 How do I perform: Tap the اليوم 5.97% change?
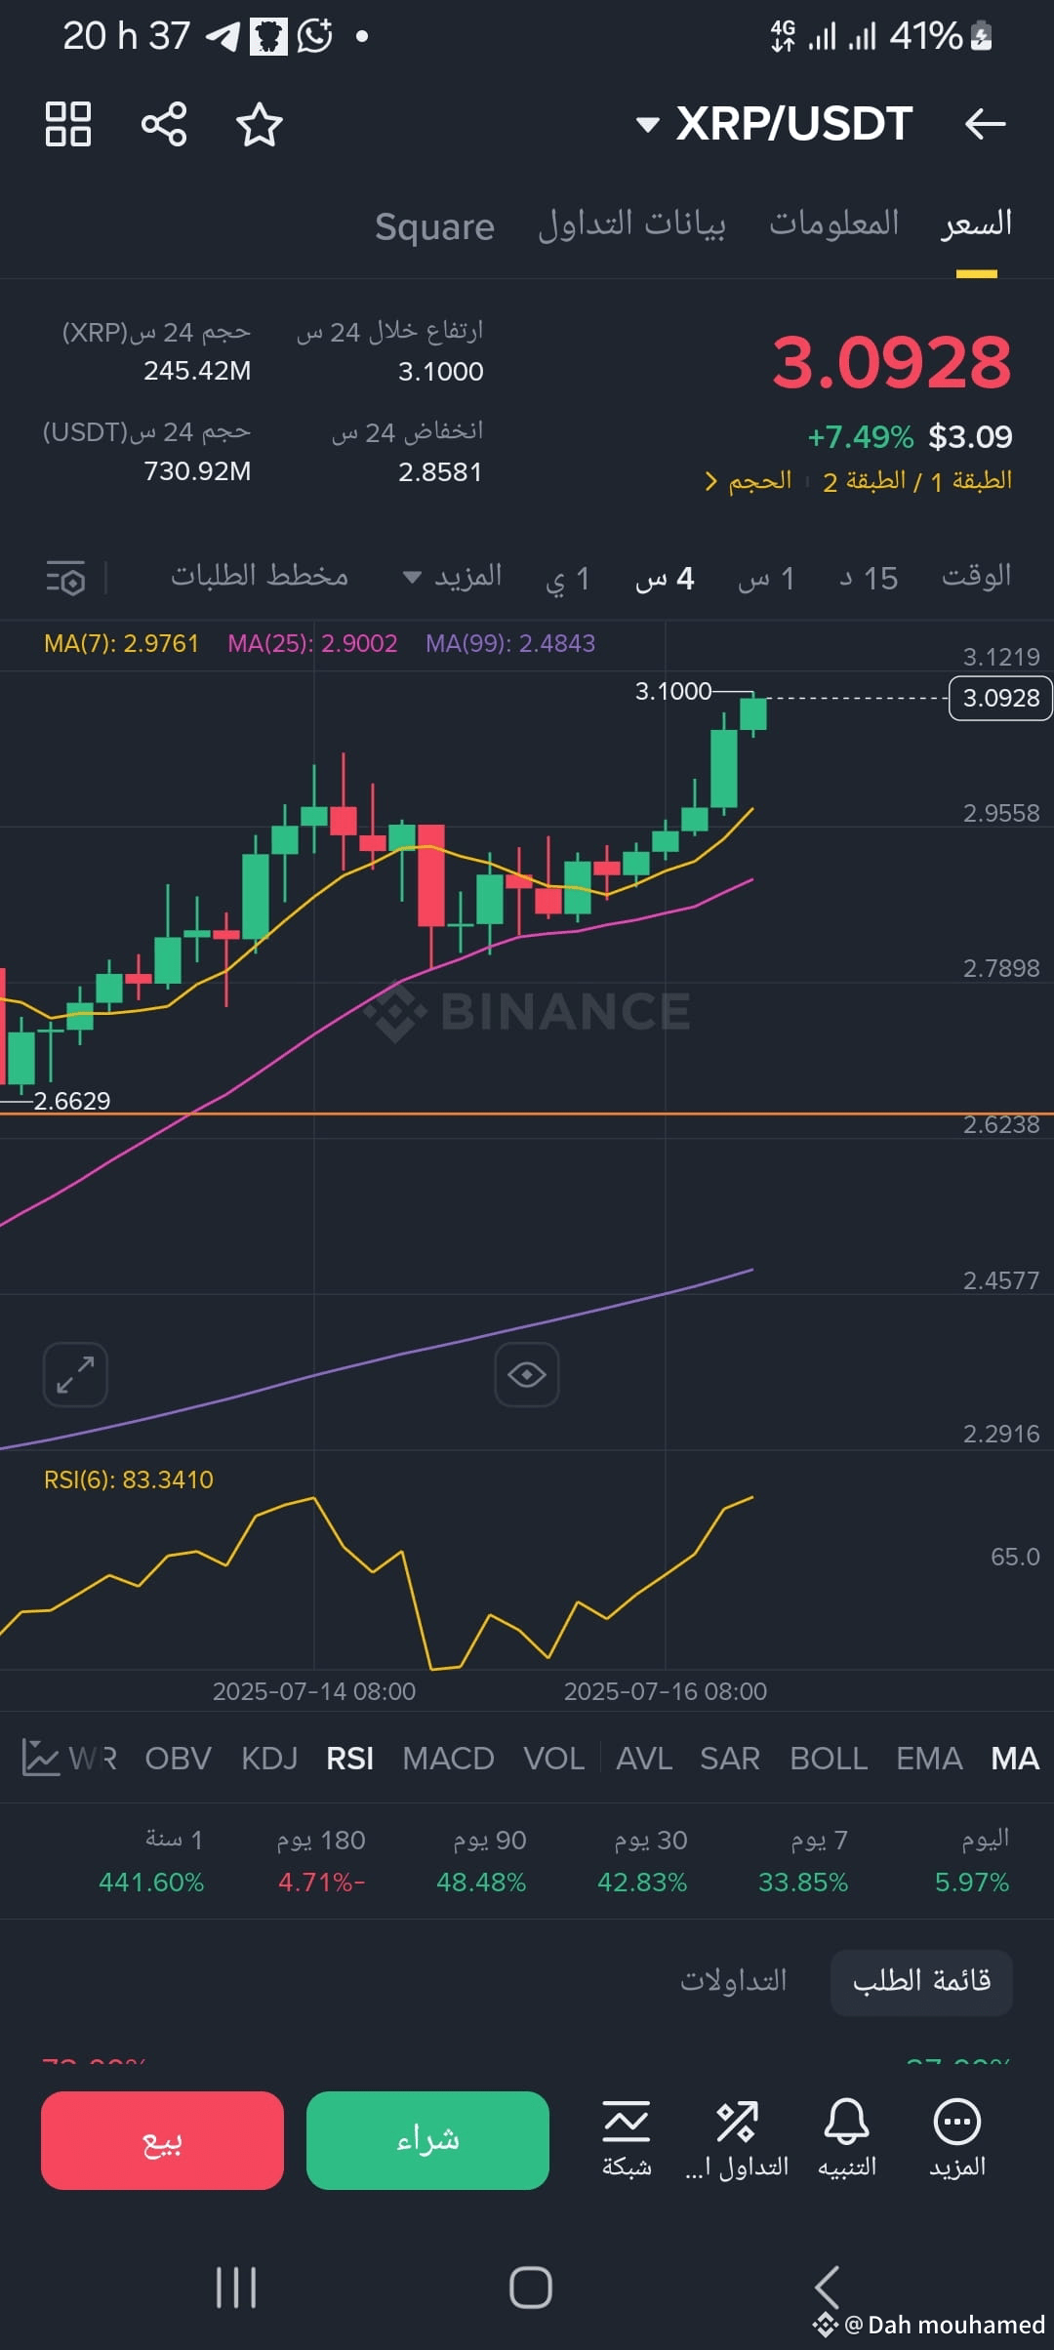click(972, 1861)
